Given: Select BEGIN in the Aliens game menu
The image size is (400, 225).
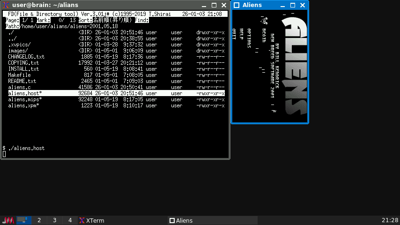Looking at the screenshot, I should (264, 35).
